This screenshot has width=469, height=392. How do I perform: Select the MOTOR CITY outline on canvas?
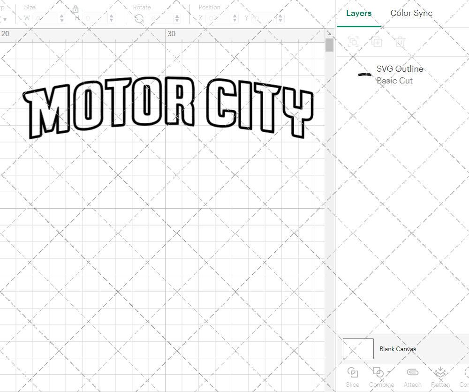pos(168,108)
